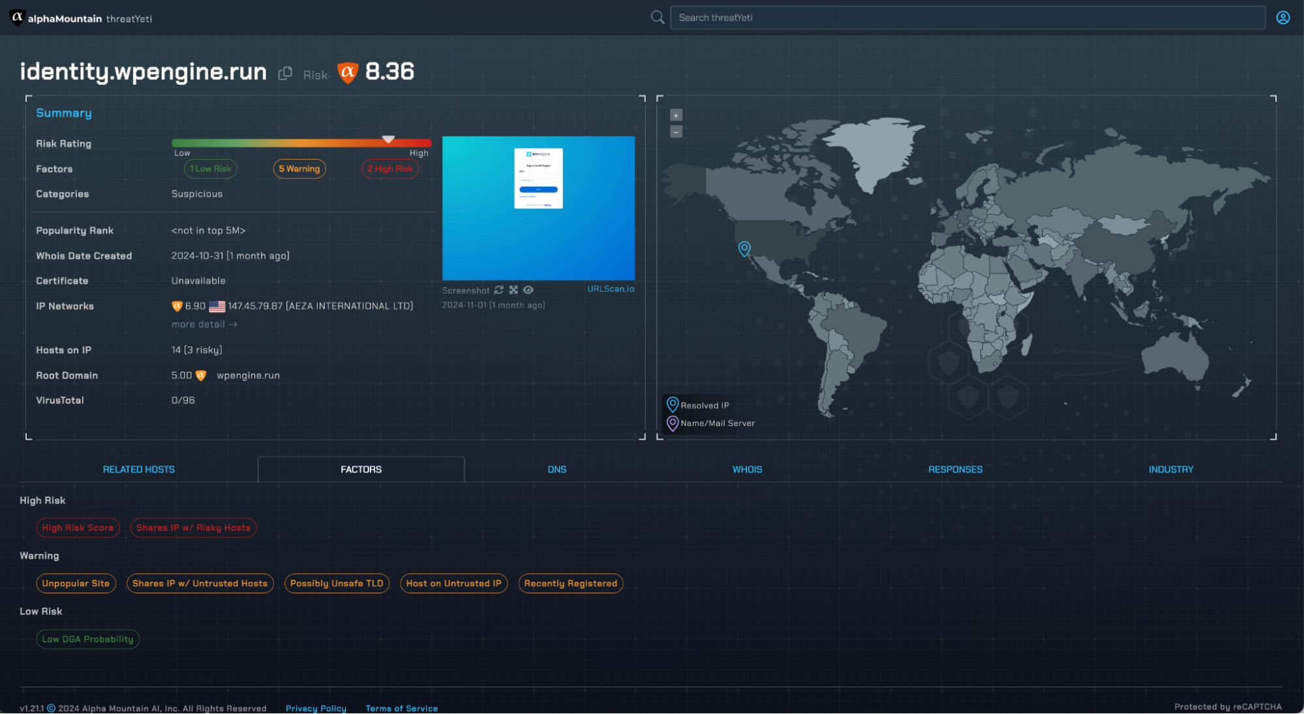The image size is (1304, 714).
Task: Switch to the Industry tab
Action: (1171, 469)
